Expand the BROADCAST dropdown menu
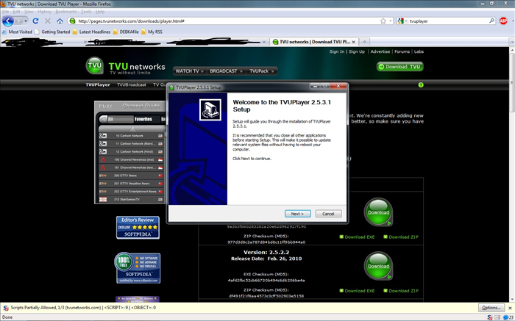515x321 pixels. click(226, 71)
